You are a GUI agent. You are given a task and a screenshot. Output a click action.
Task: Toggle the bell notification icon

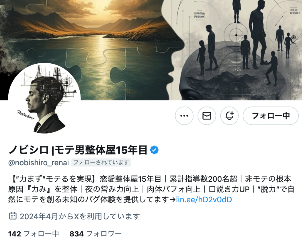pyautogui.click(x=229, y=116)
